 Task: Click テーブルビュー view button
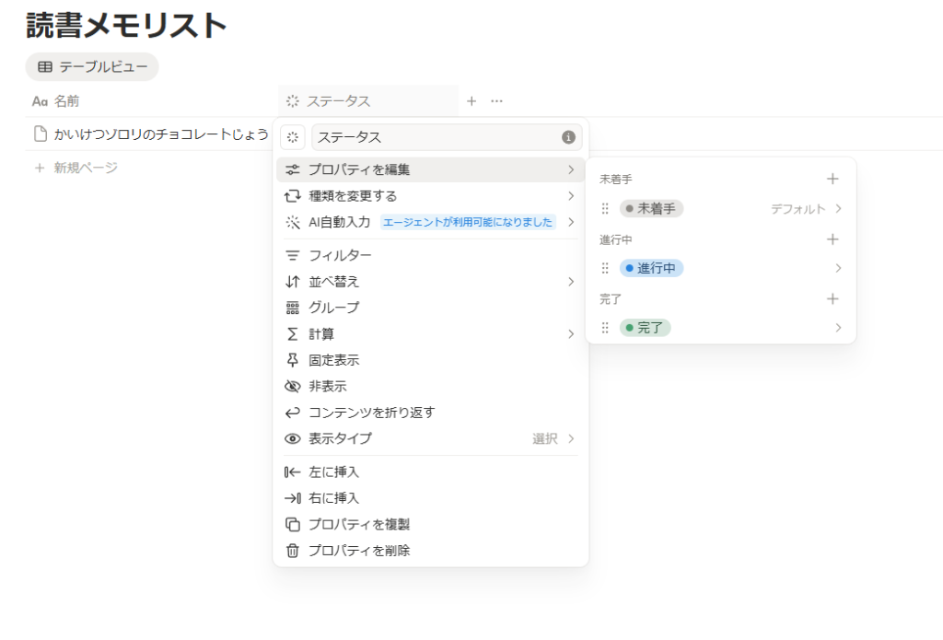click(92, 66)
